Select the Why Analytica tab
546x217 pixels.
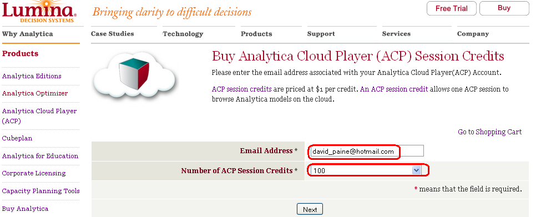28,34
